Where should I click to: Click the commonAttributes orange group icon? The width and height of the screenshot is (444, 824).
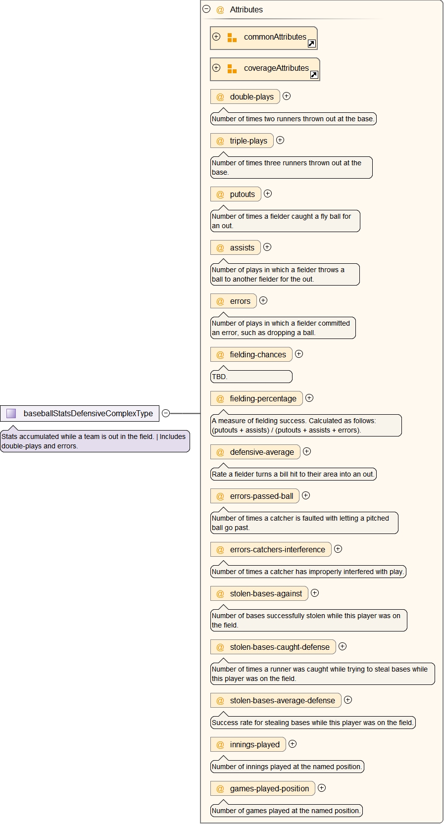pos(232,38)
